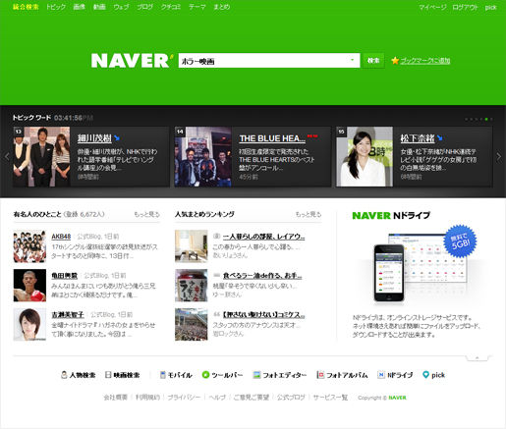Click the ブックマークに追加 link
The width and height of the screenshot is (506, 429).
(425, 61)
